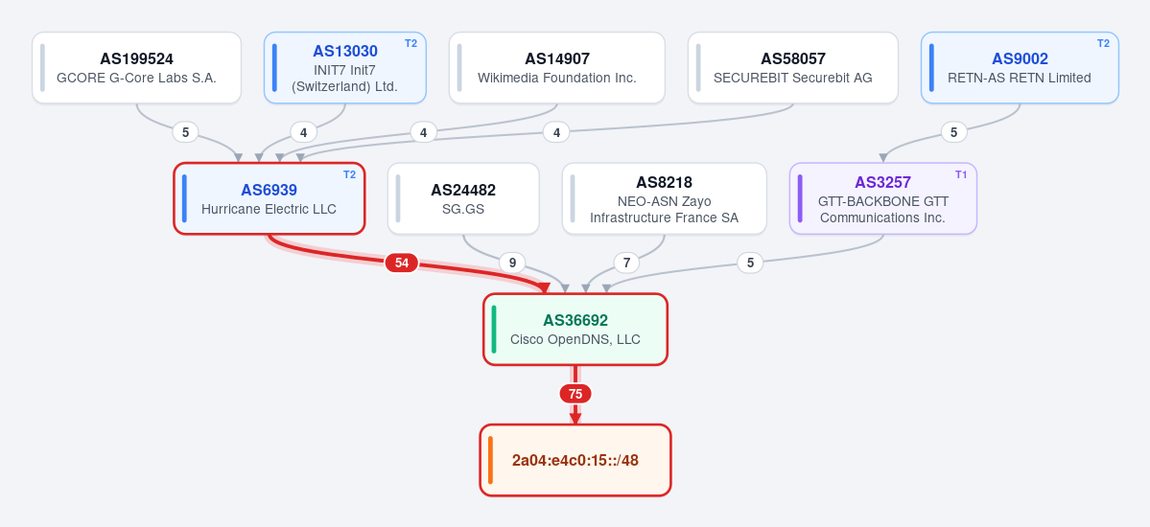This screenshot has width=1150, height=527.
Task: Open the AS9002 RETN Limited node
Action: click(x=1020, y=67)
